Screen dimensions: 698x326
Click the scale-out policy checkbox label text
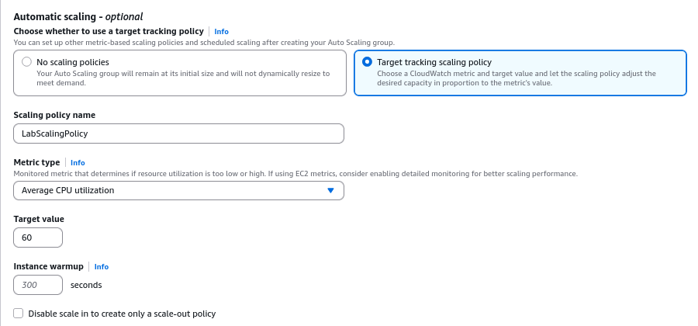tap(122, 314)
